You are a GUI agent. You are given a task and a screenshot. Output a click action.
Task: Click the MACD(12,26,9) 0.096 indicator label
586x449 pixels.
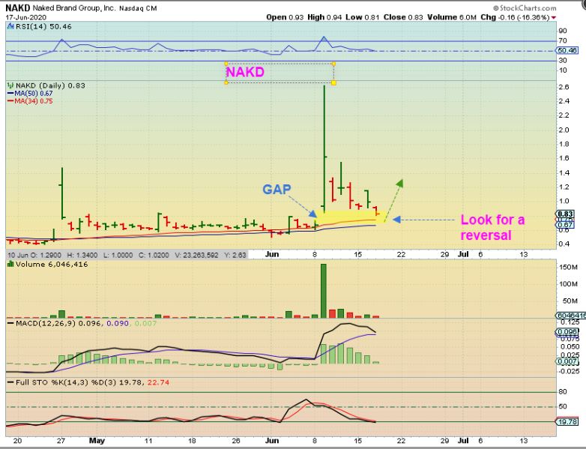(x=58, y=323)
